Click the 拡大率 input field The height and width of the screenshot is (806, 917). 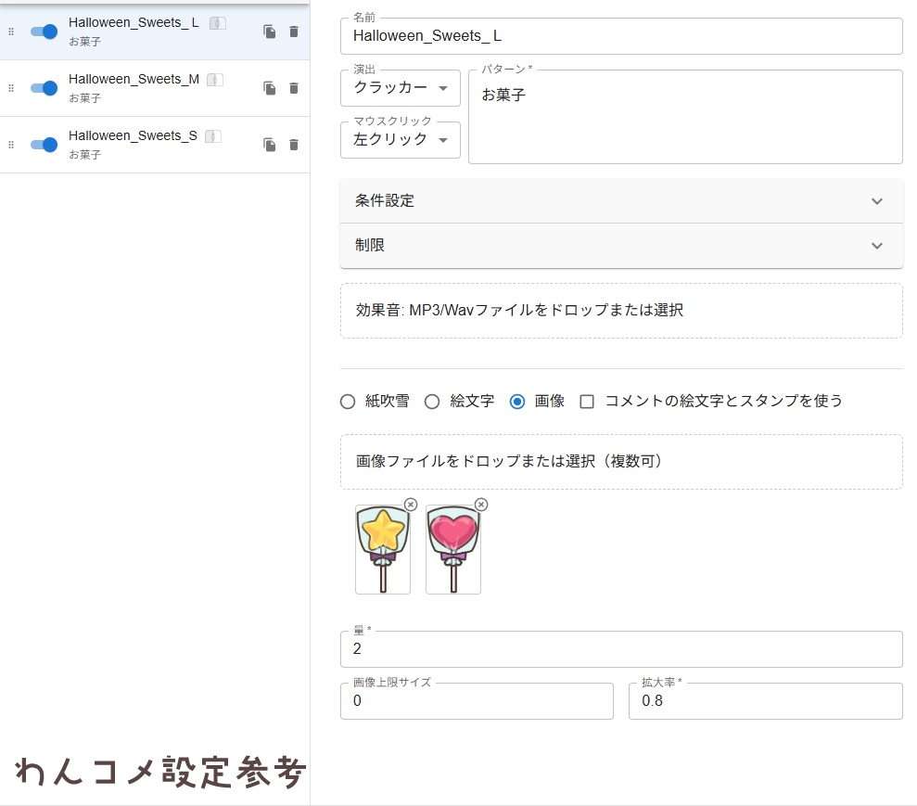(x=765, y=701)
